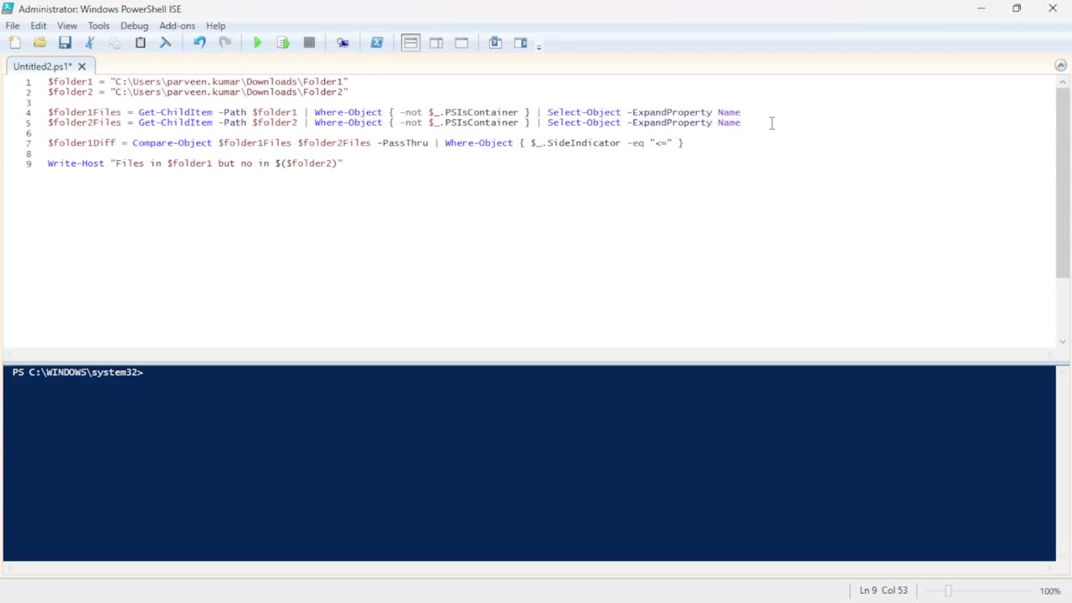Click the 100% zoom level text
This screenshot has width=1072, height=603.
click(x=1050, y=591)
